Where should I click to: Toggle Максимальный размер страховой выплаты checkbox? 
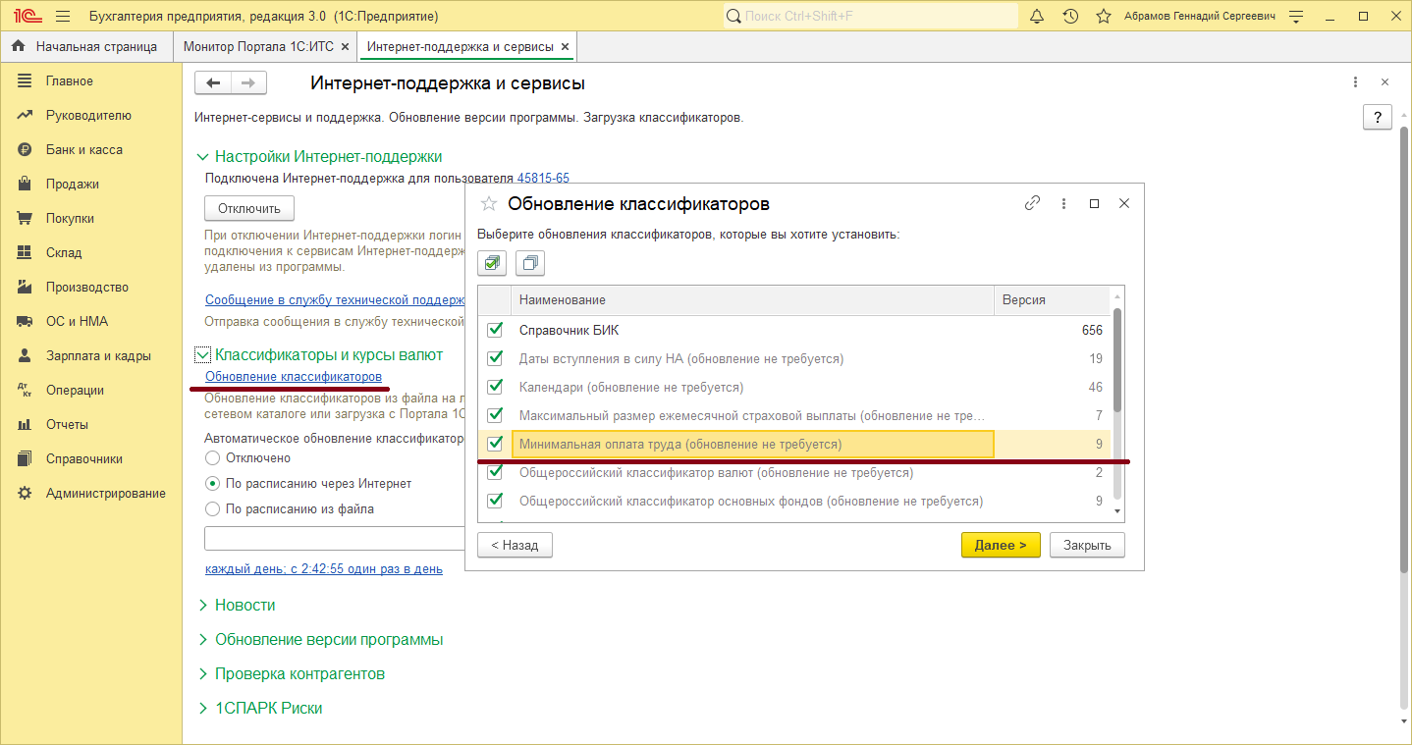[x=495, y=415]
